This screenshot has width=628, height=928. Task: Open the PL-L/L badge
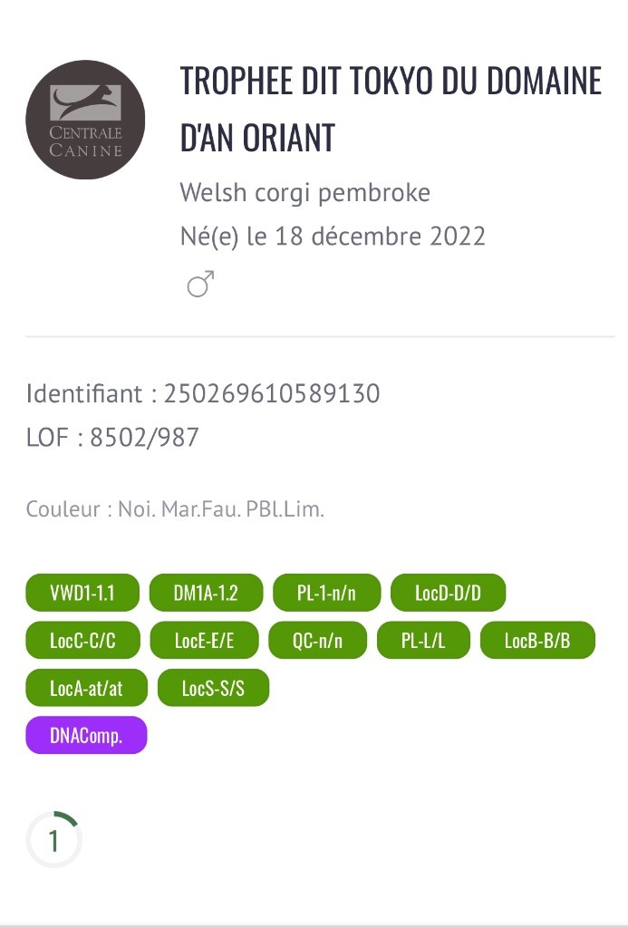click(x=423, y=641)
